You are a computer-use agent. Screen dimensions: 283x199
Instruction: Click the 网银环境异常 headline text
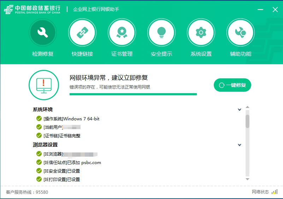(109, 78)
